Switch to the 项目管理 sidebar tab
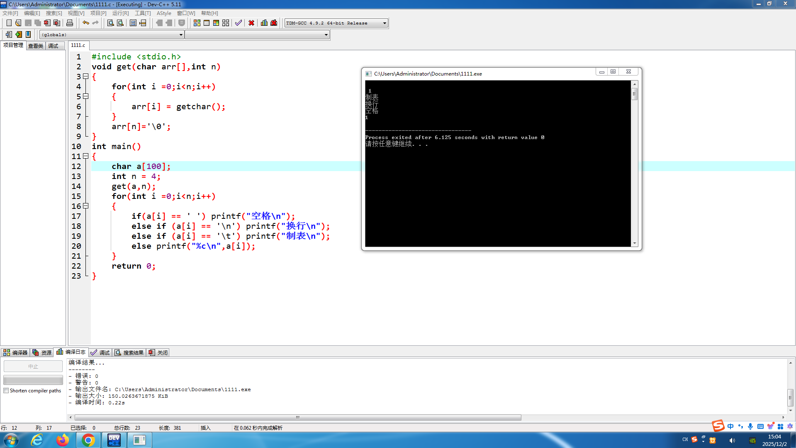Viewport: 796px width, 448px height. coord(13,45)
